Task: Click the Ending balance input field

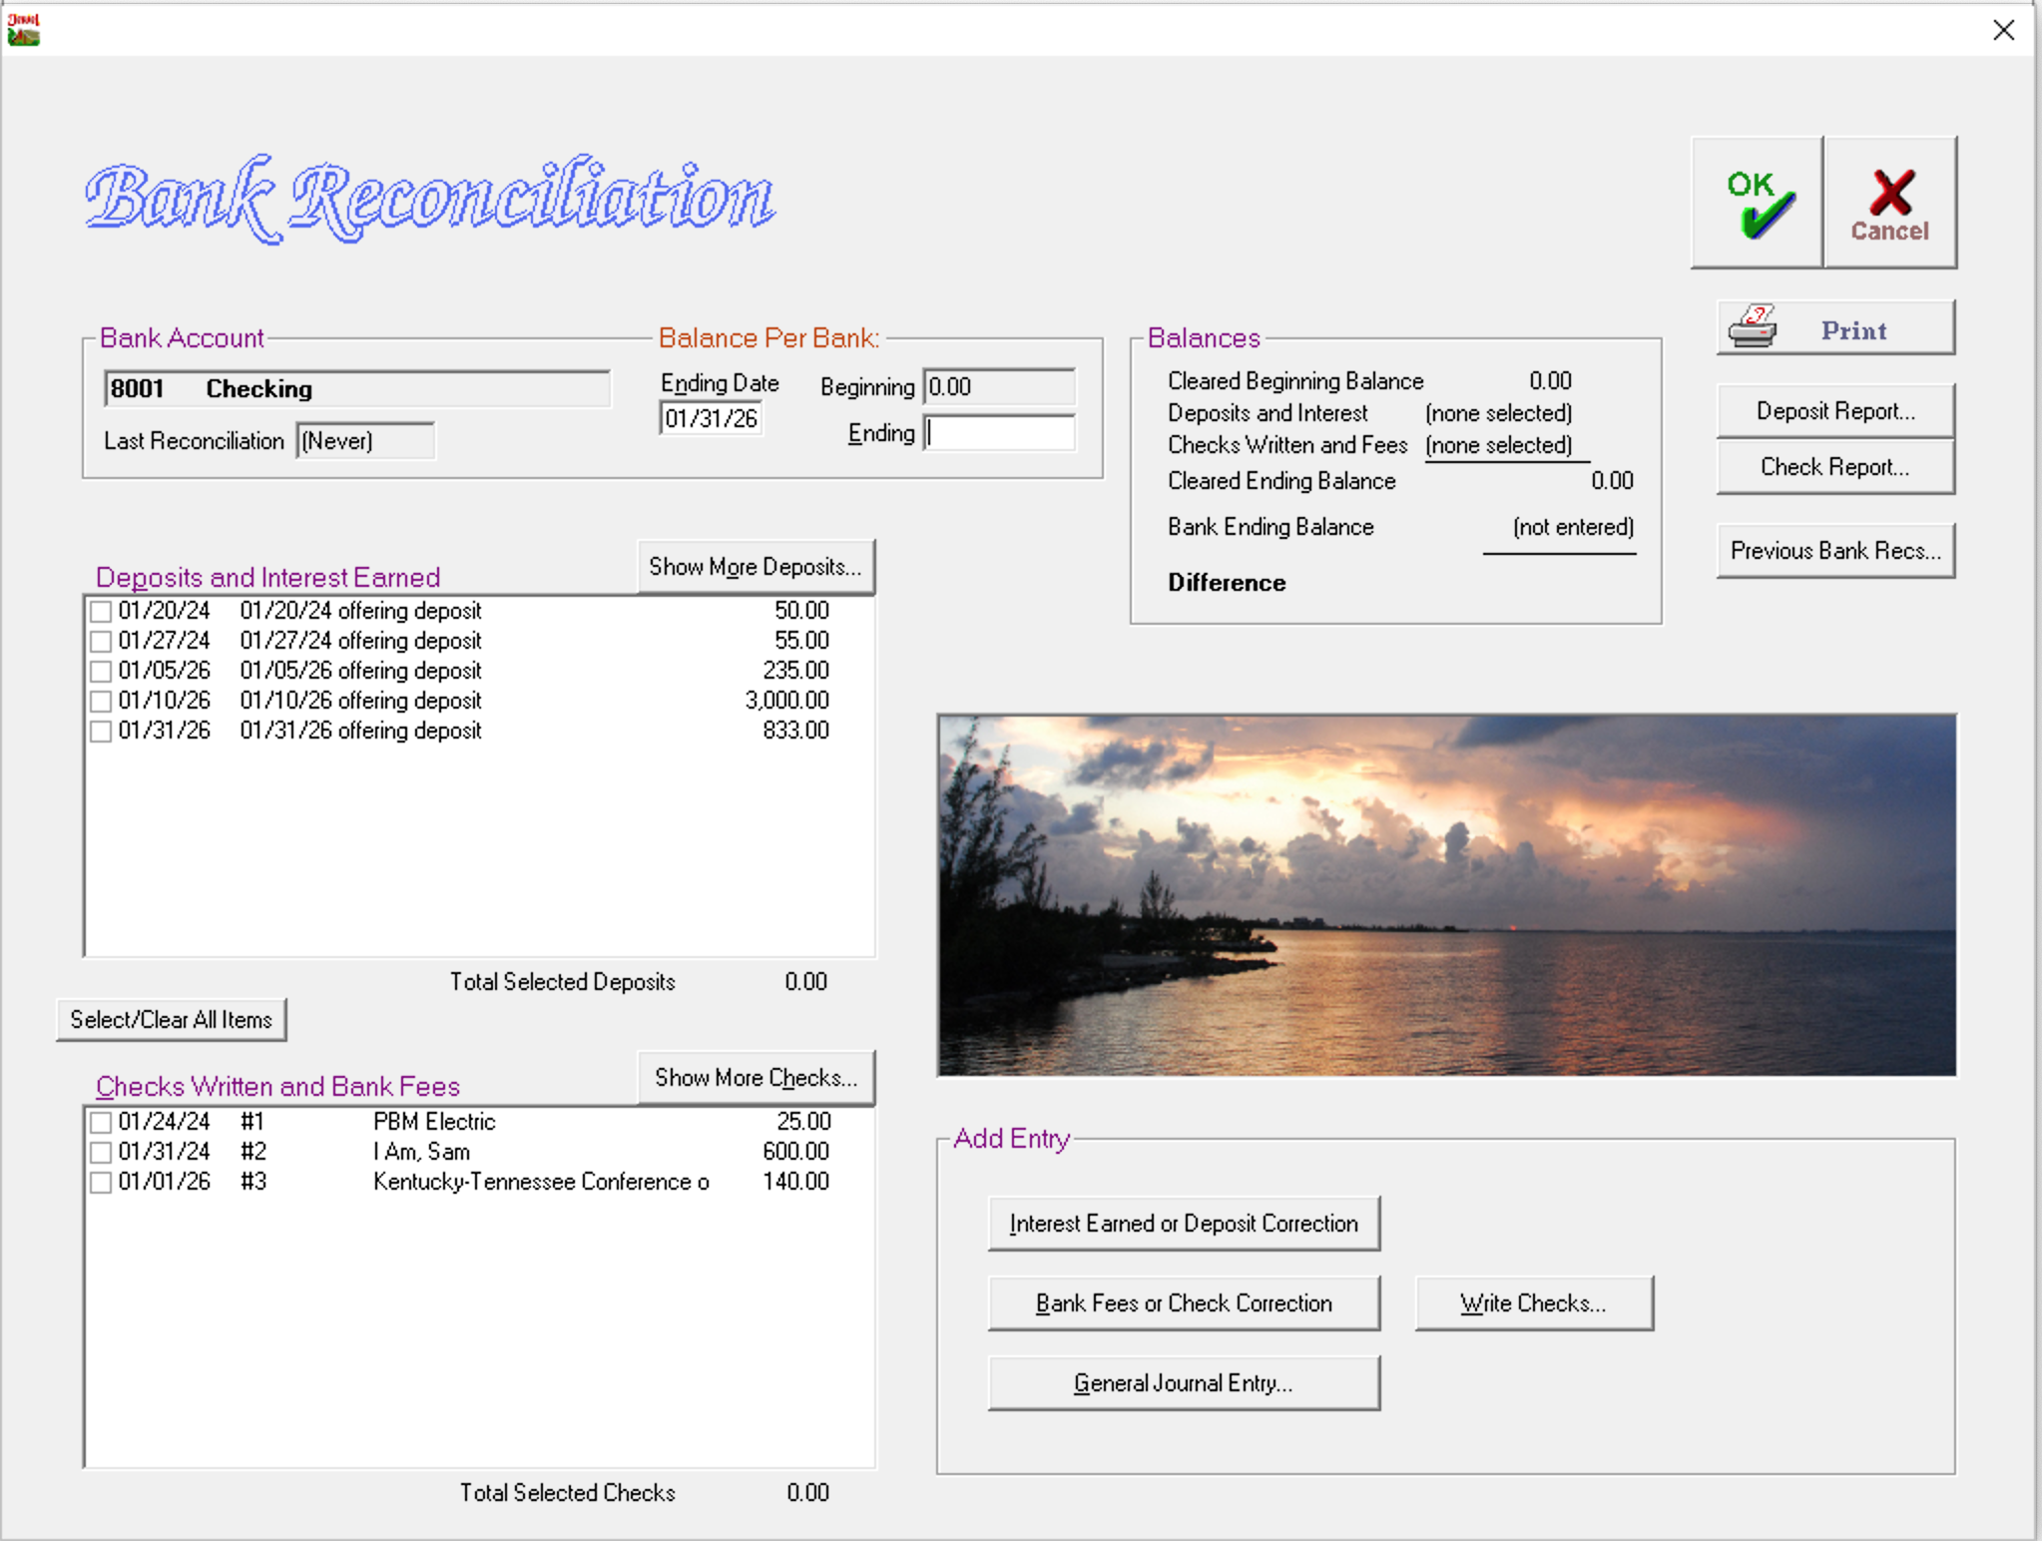Action: tap(1000, 433)
